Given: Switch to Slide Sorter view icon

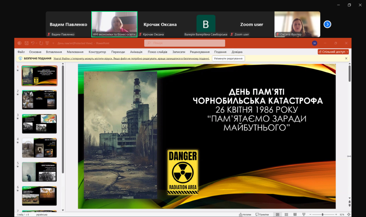Looking at the screenshot, I should click(286, 215).
